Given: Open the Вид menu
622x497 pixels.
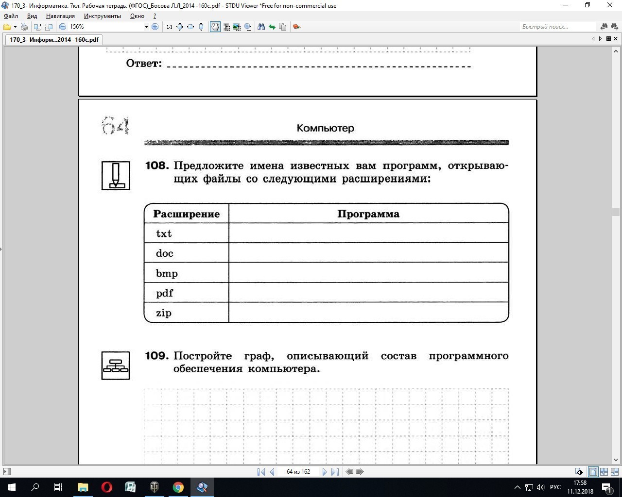Looking at the screenshot, I should click(32, 16).
